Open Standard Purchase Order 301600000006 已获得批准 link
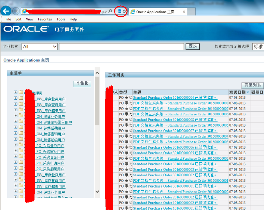 [x=175, y=147]
